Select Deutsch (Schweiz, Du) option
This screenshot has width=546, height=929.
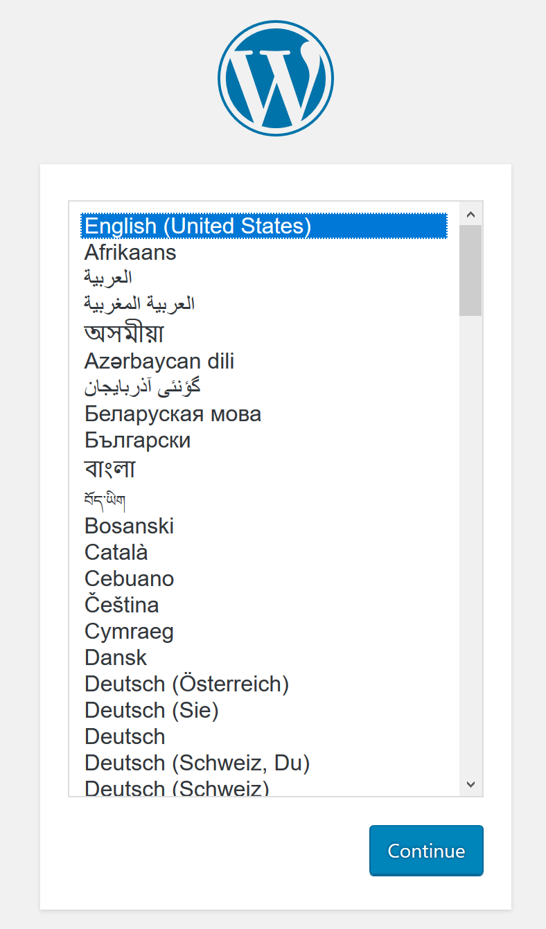[264, 763]
